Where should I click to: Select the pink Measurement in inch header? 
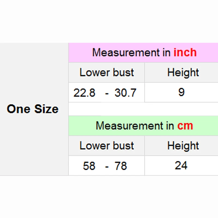143,53
